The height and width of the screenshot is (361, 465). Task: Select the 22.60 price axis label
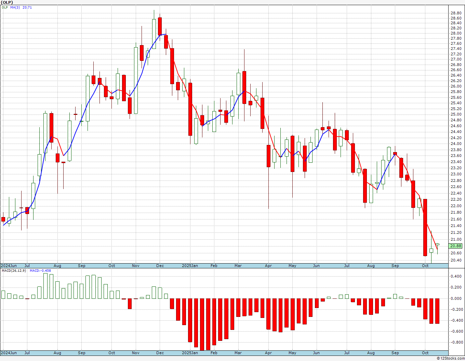point(455,187)
